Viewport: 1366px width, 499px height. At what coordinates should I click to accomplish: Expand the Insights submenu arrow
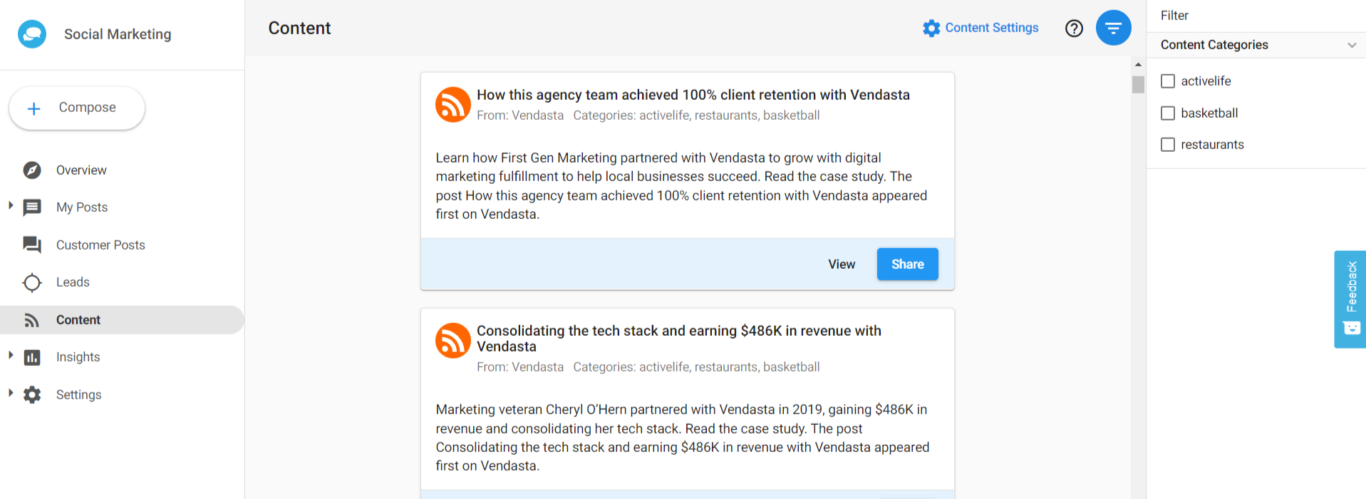coord(11,355)
